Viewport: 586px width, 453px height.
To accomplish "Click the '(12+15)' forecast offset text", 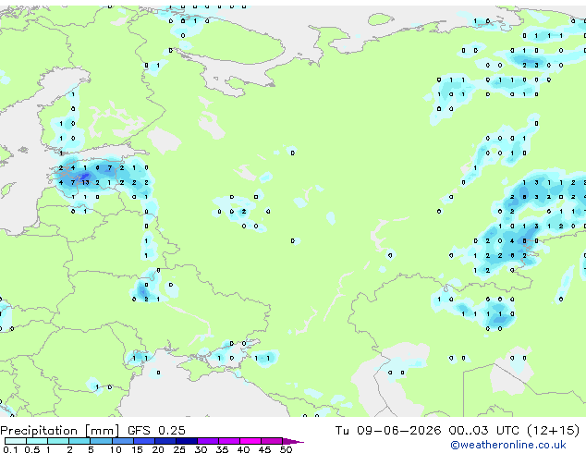I will click(553, 431).
